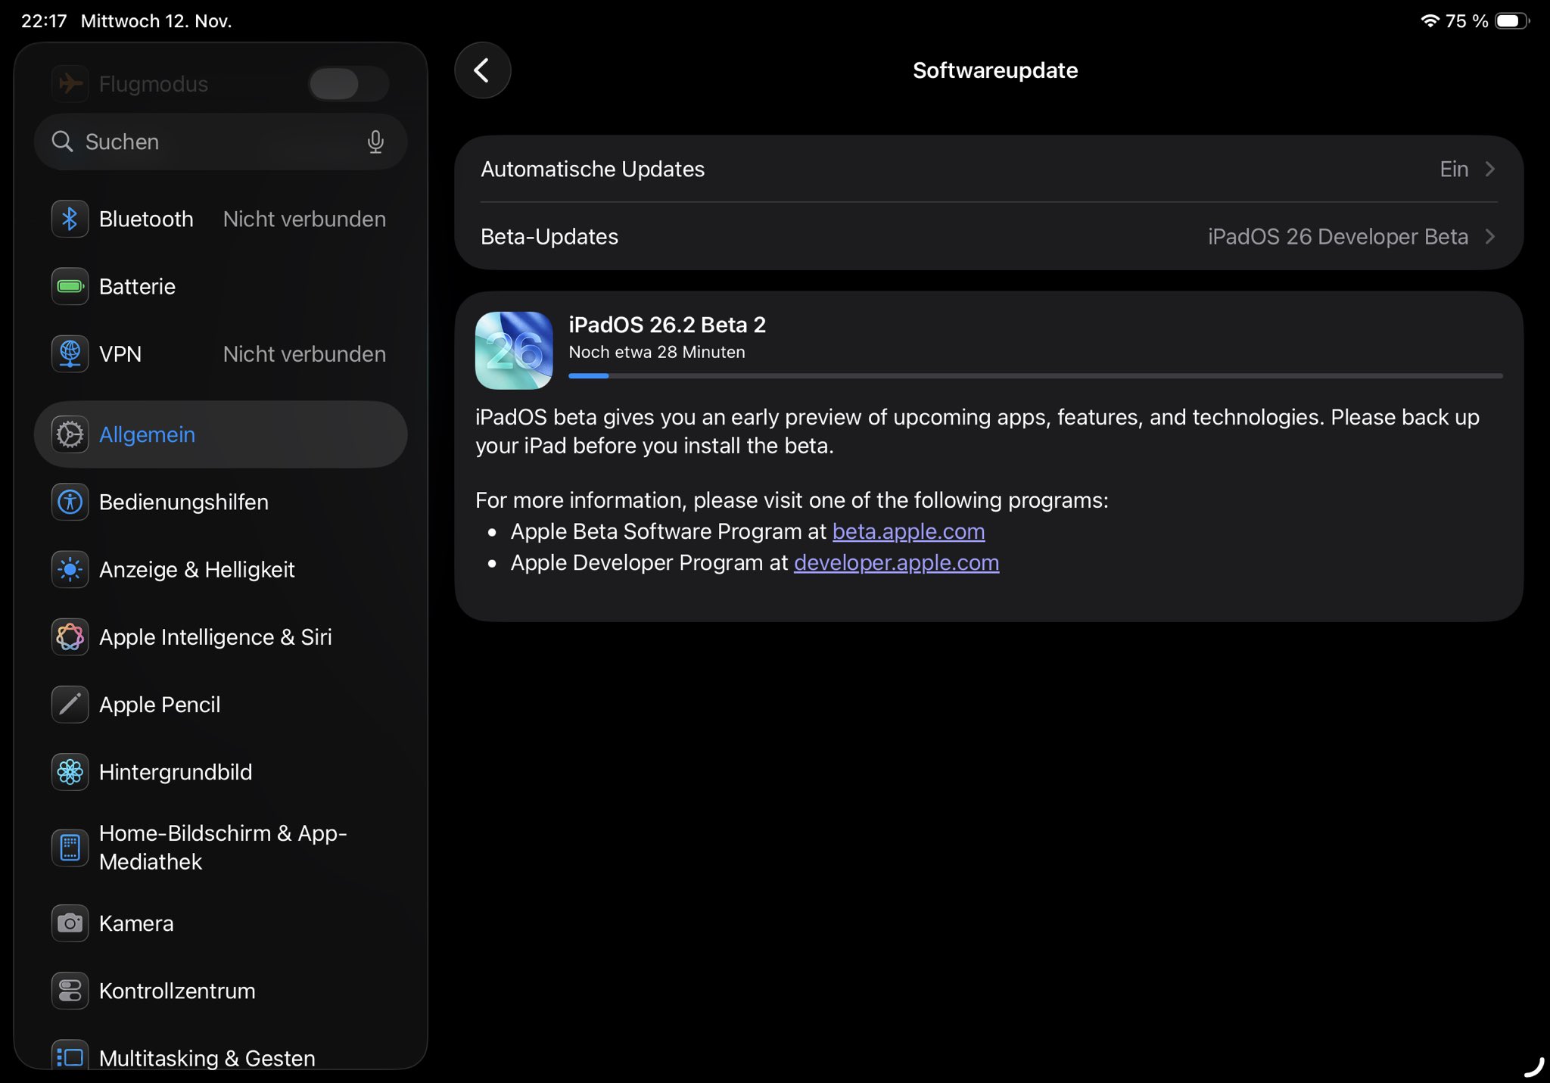Tap the back arrow button
1550x1083 pixels.
click(482, 70)
